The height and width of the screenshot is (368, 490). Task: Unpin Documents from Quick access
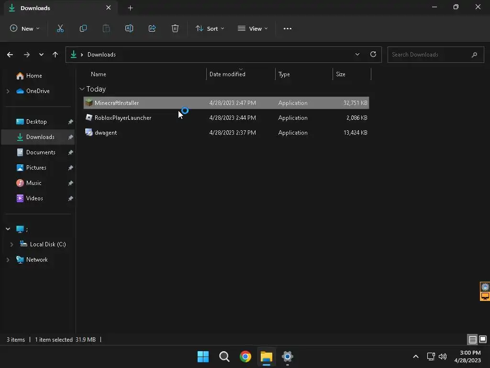coord(71,152)
